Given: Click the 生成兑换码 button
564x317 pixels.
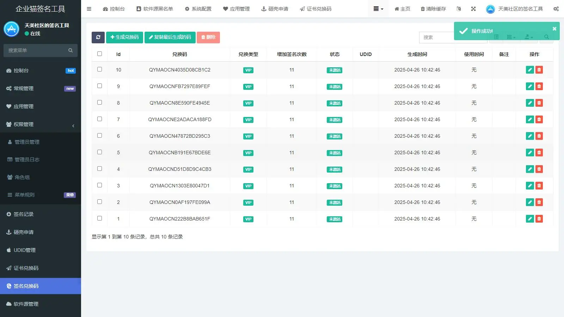Looking at the screenshot, I should point(124,37).
